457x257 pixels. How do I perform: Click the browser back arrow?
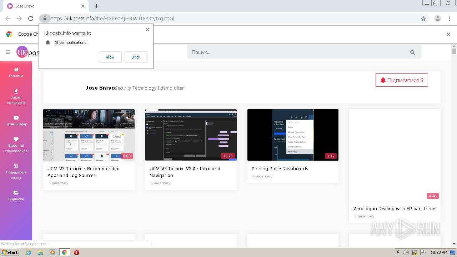point(8,19)
